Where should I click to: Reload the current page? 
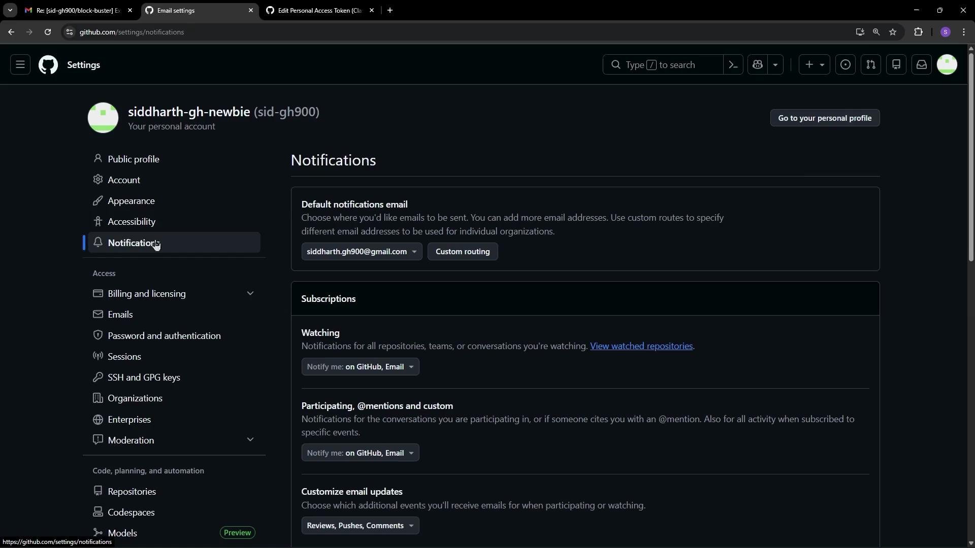coord(48,32)
